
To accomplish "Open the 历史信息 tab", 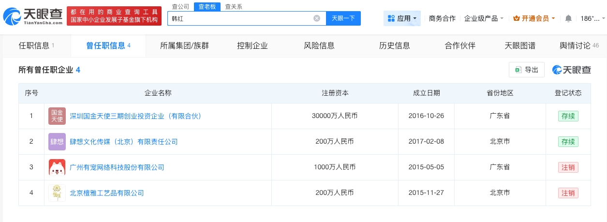I will (x=395, y=46).
